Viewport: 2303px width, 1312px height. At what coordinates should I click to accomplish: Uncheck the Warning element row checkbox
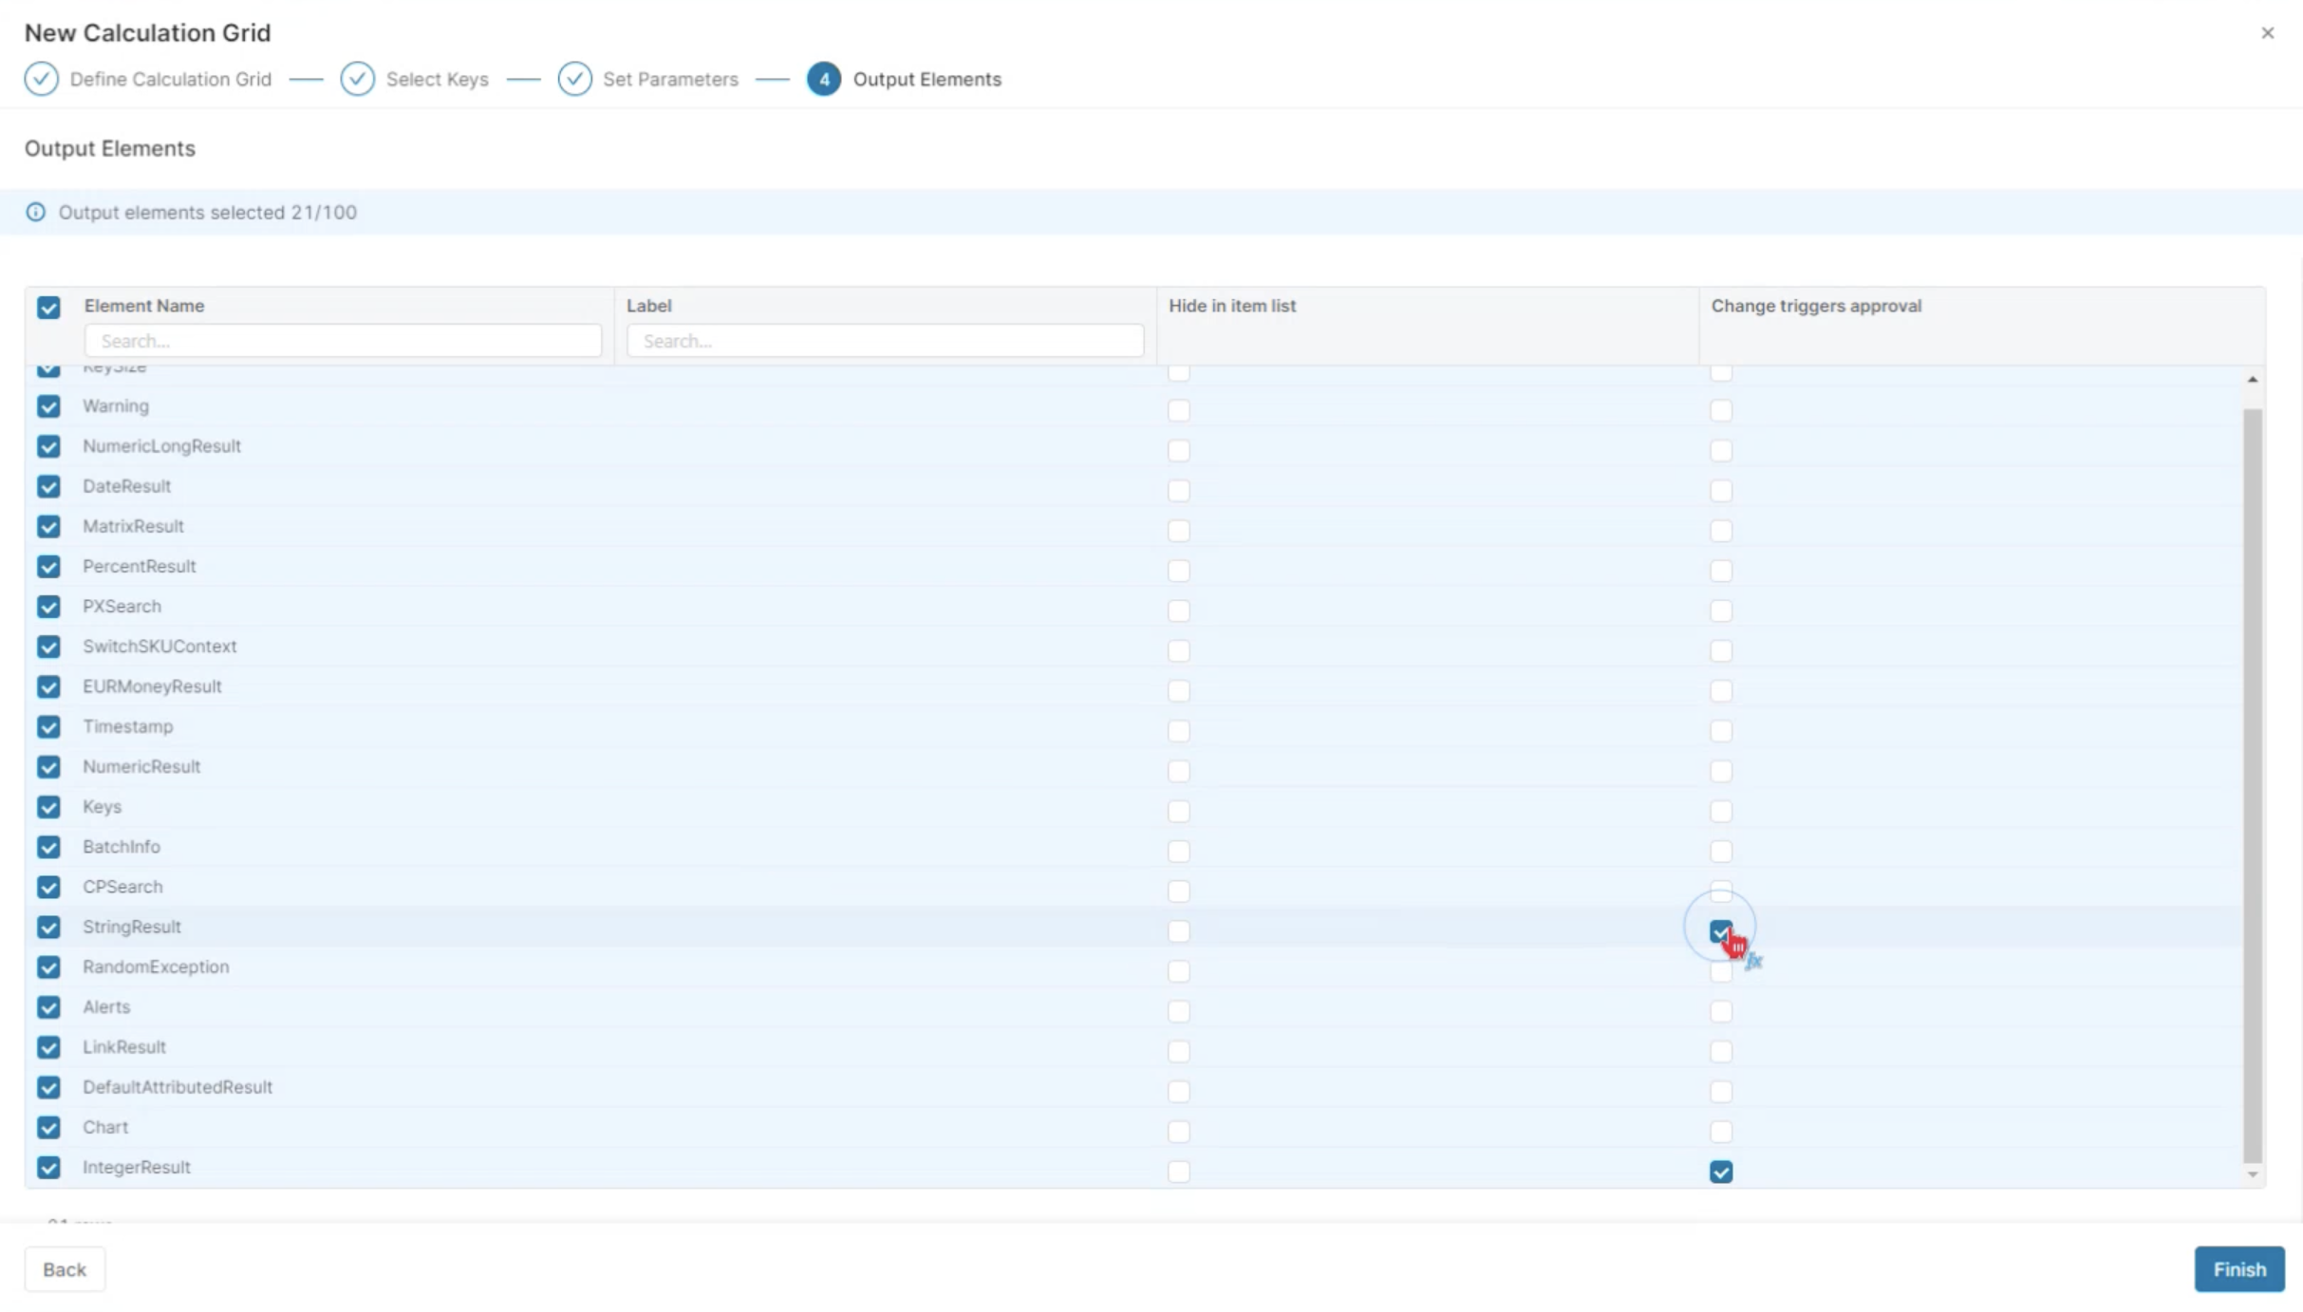tap(48, 406)
